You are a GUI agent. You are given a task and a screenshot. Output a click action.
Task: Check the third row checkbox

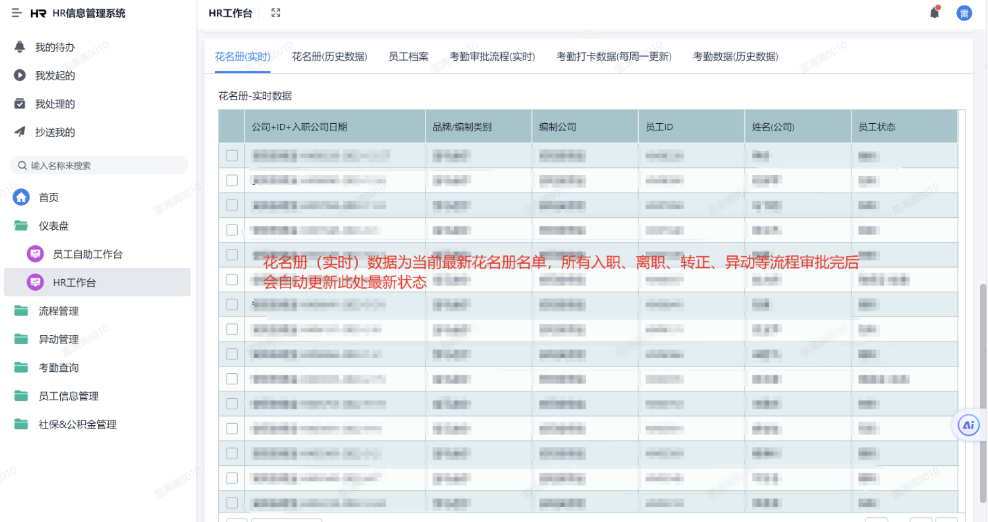coord(232,205)
